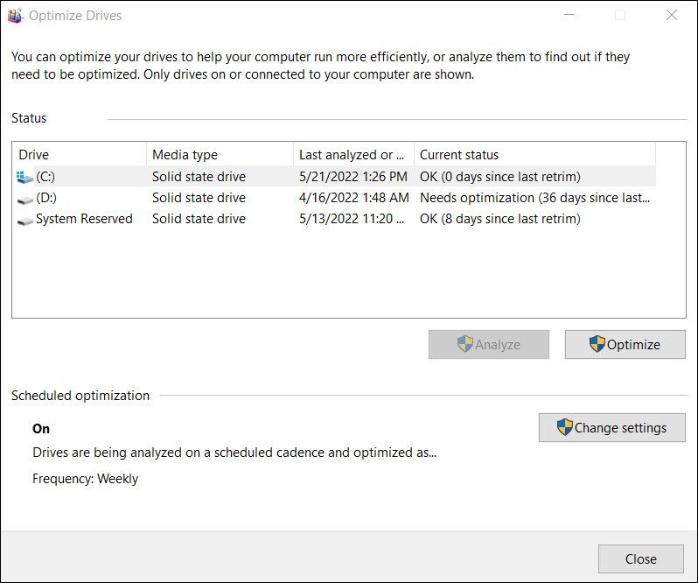
Task: Close the window using title bar X
Action: pyautogui.click(x=671, y=16)
